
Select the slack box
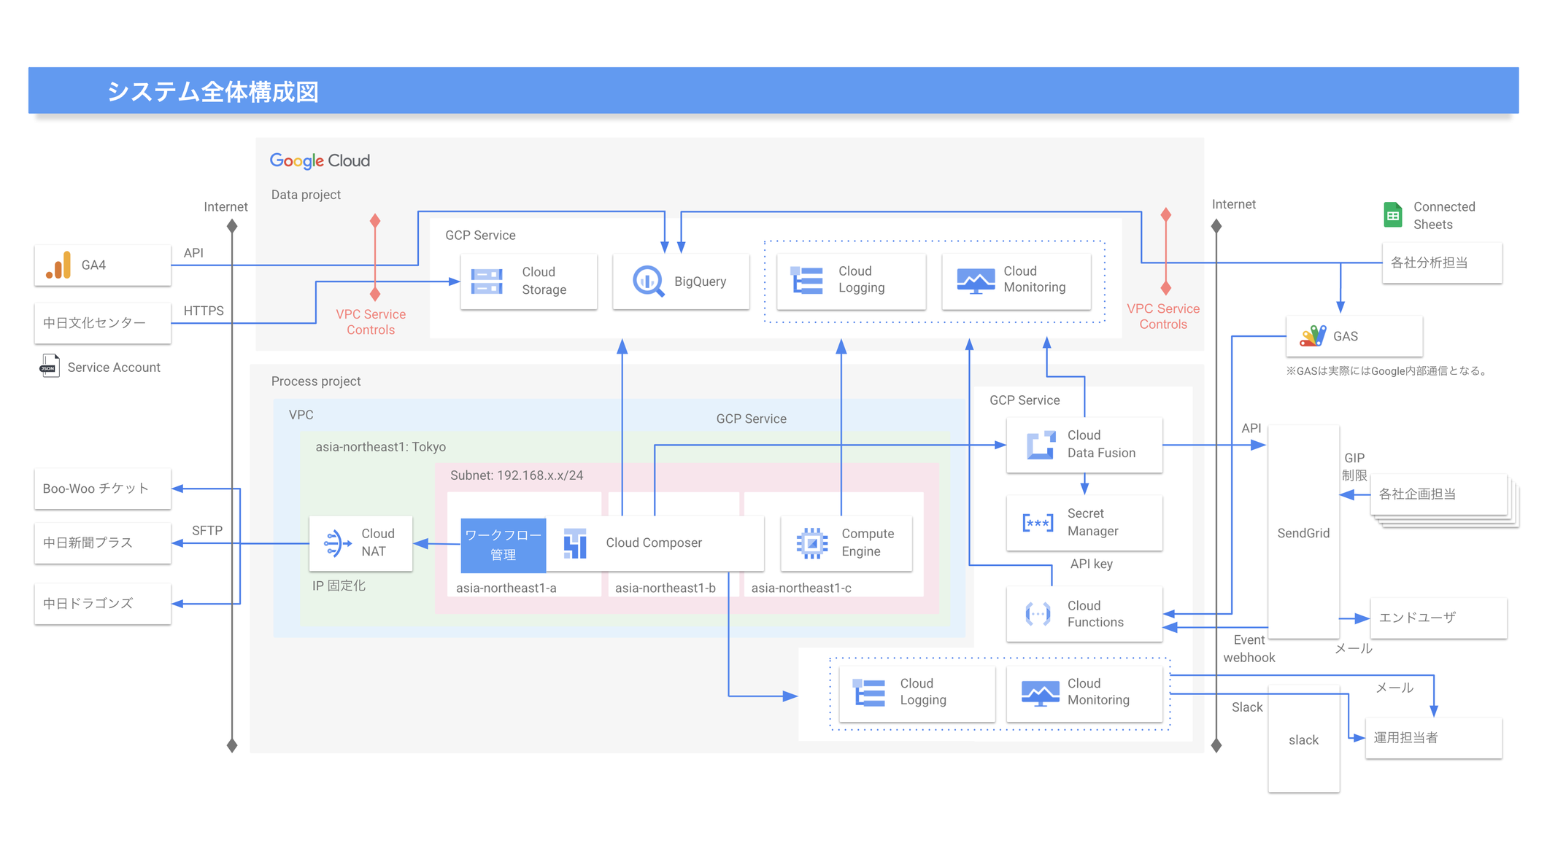tap(1303, 739)
